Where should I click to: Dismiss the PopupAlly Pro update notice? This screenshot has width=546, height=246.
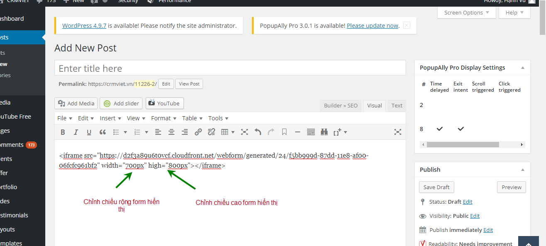pyautogui.click(x=406, y=25)
